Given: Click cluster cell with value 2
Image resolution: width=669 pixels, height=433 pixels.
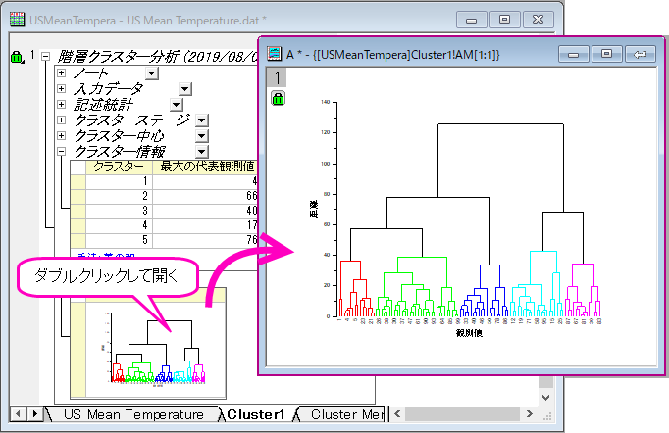Looking at the screenshot, I should 119,196.
